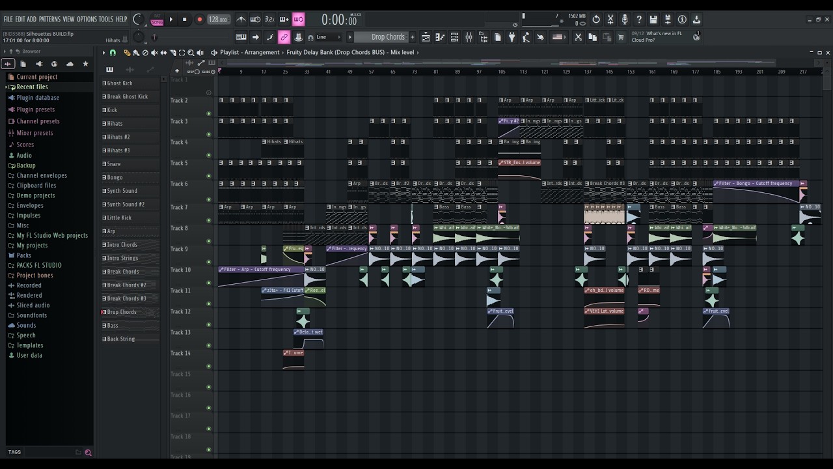
Task: Save project with floppy disk icon
Action: [x=653, y=20]
